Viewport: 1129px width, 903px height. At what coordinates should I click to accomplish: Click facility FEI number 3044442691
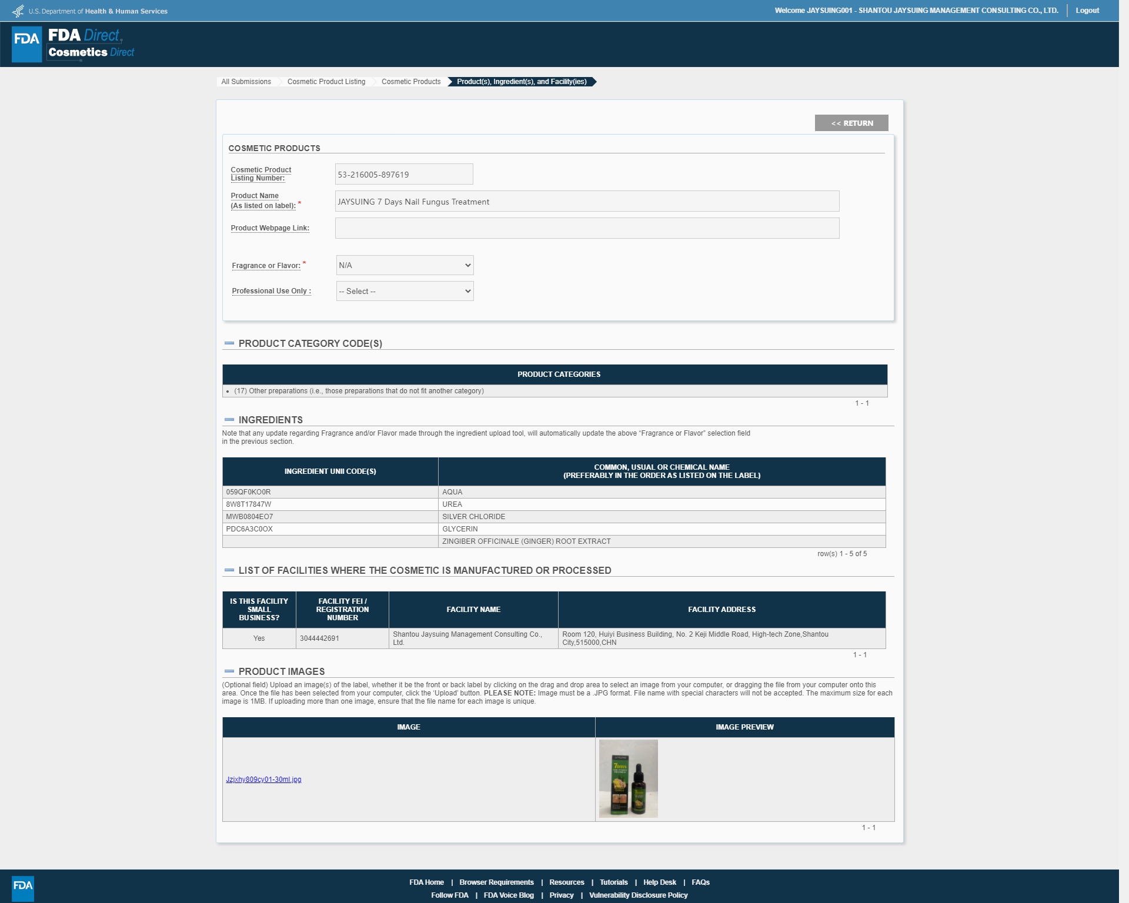click(x=319, y=638)
